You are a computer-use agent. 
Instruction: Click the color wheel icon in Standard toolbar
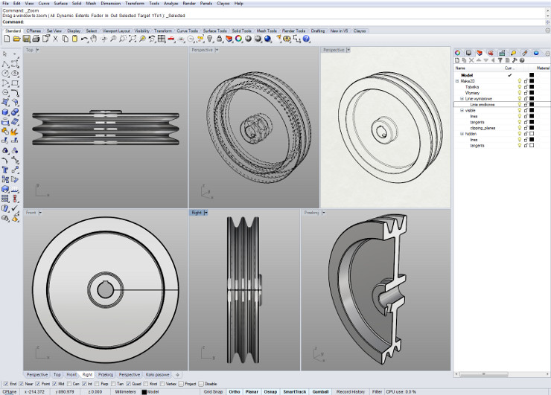238,39
